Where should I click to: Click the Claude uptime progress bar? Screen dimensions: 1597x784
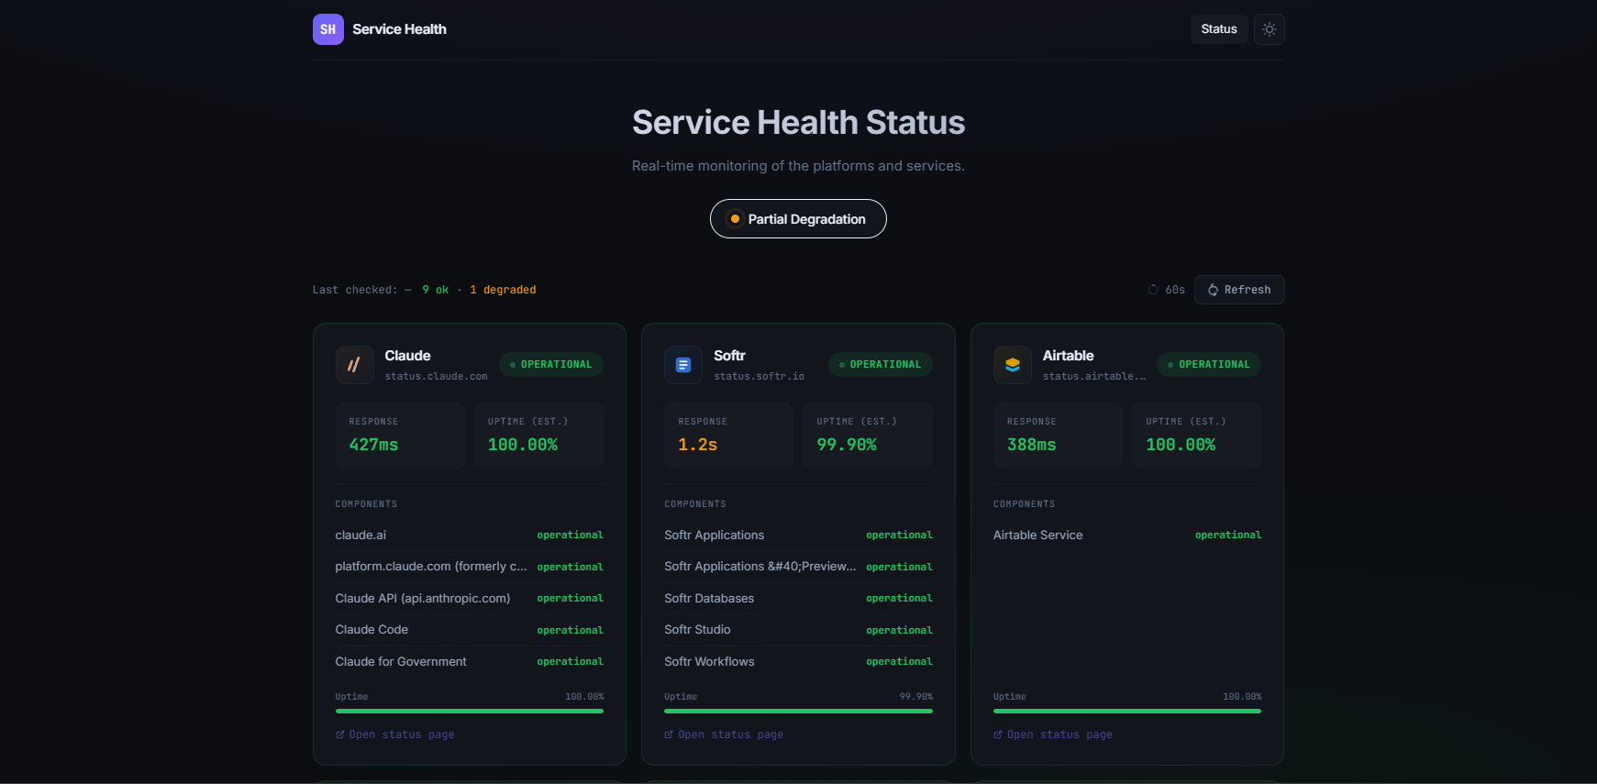470,711
